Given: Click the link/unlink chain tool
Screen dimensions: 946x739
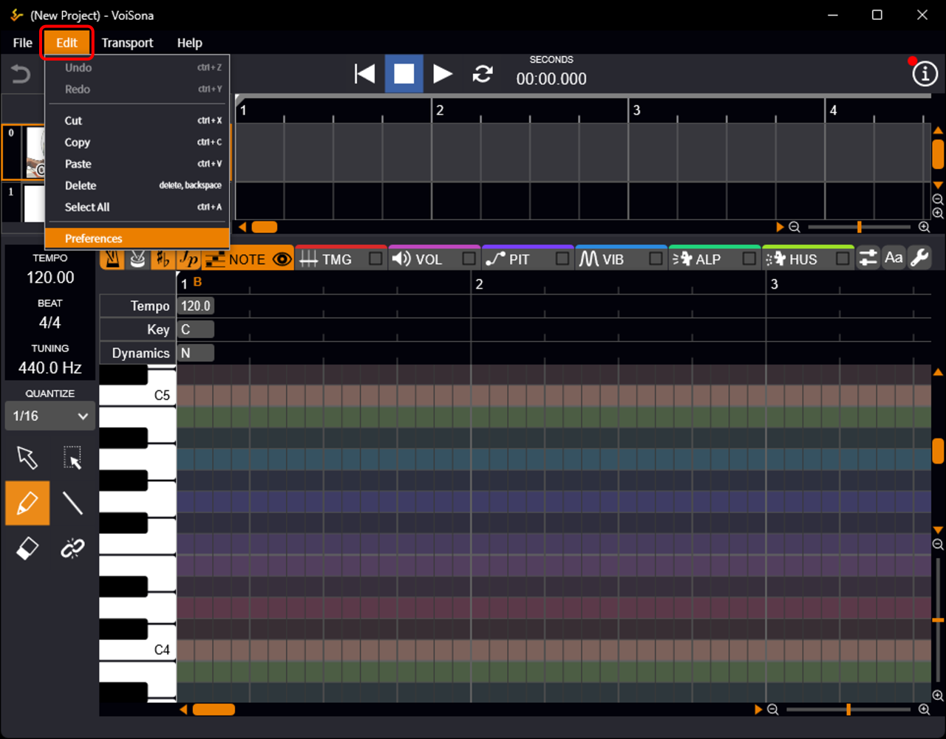Looking at the screenshot, I should coord(72,549).
